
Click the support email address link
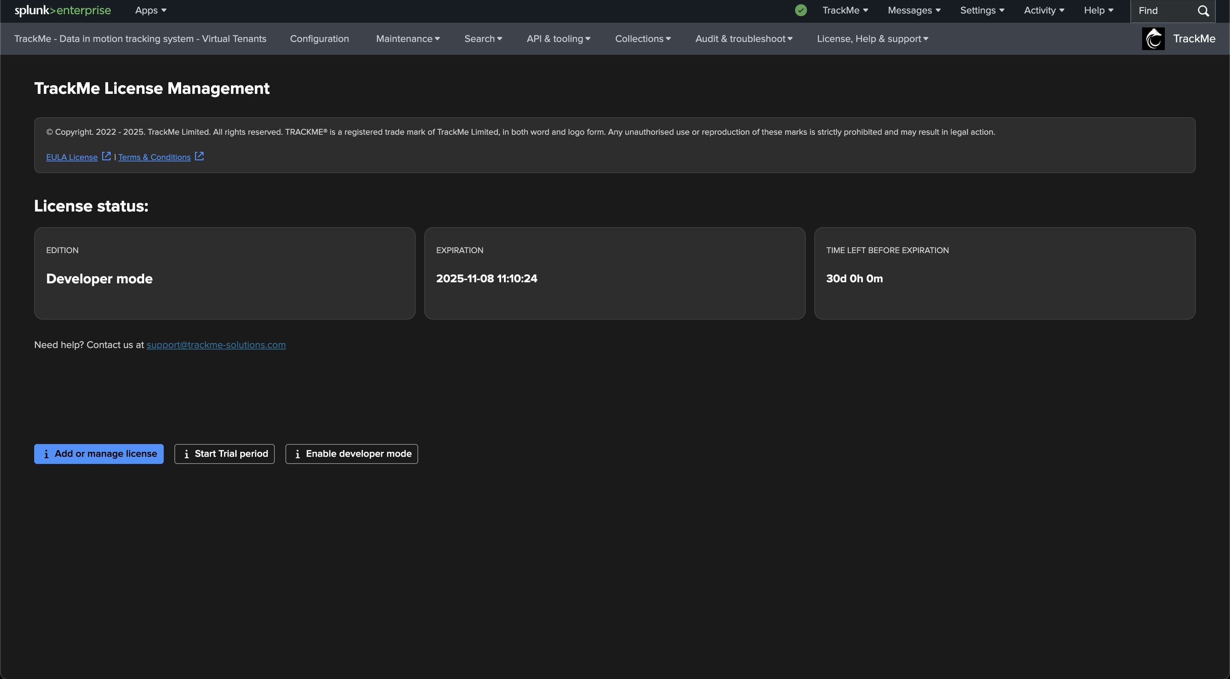(216, 345)
